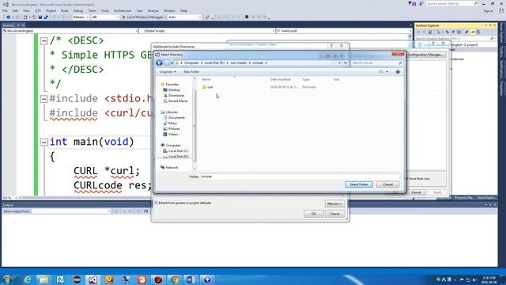Click Collapse All icon in Solution Explorer toolbar

[x=453, y=32]
